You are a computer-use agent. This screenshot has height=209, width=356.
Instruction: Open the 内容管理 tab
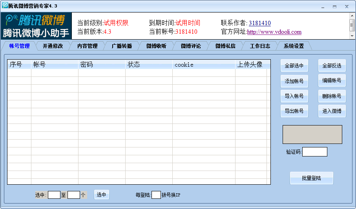[x=88, y=46]
